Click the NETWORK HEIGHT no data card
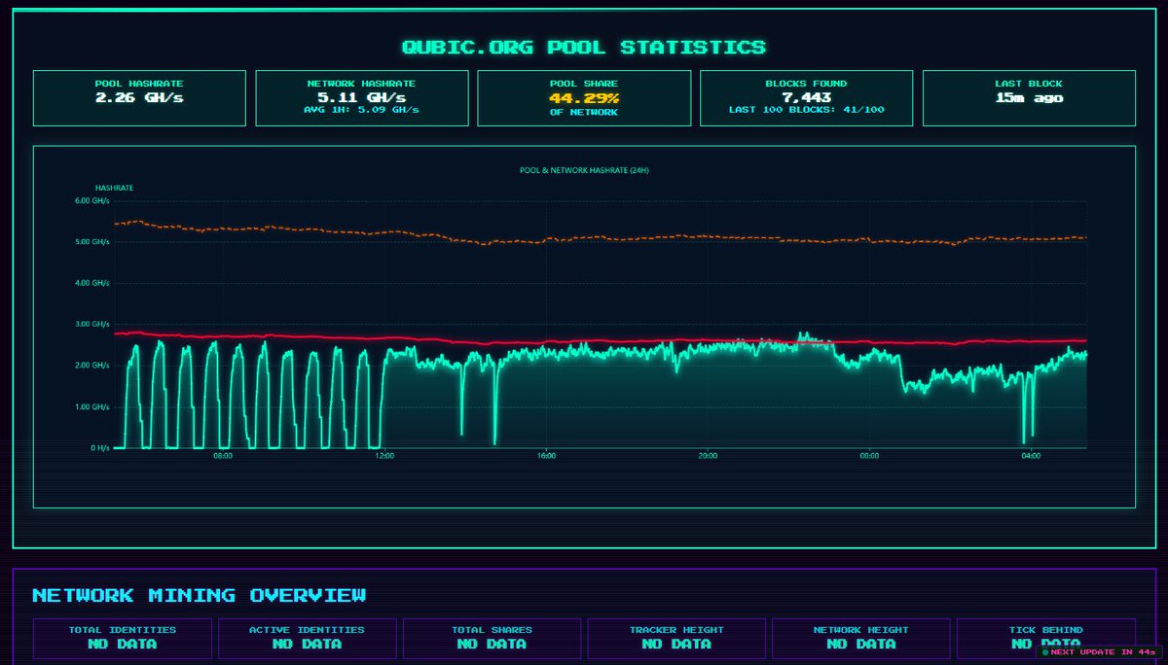 [861, 638]
